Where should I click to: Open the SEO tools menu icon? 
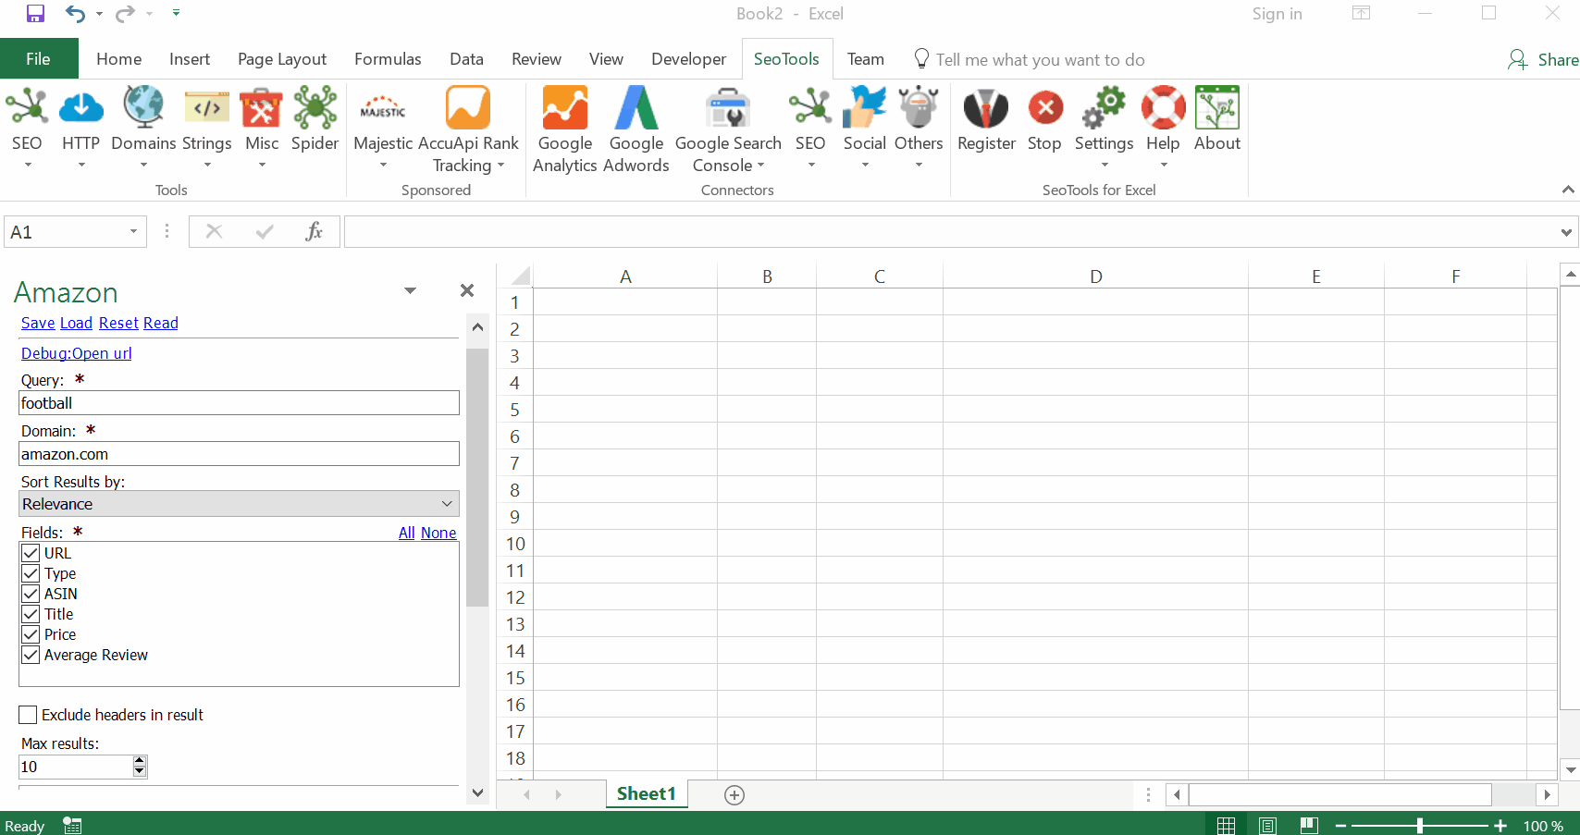(27, 108)
